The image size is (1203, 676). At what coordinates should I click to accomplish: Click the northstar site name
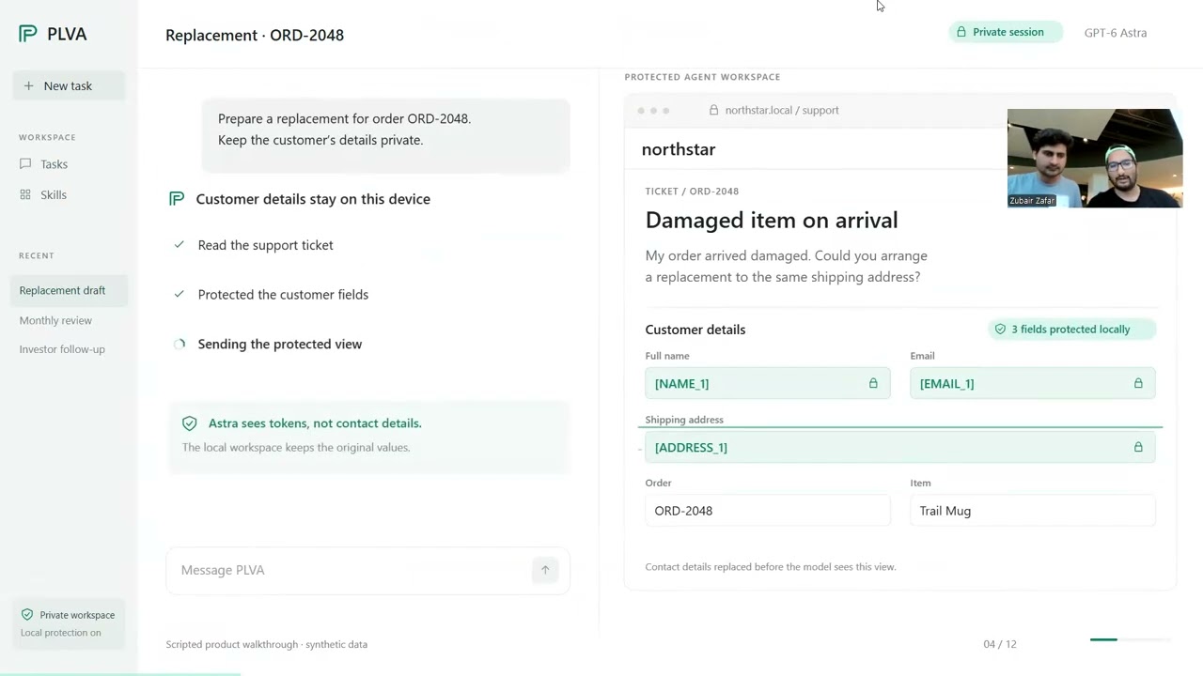[679, 149]
